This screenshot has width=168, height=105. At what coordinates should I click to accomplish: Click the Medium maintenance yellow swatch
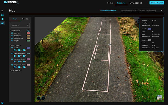coord(28,38)
